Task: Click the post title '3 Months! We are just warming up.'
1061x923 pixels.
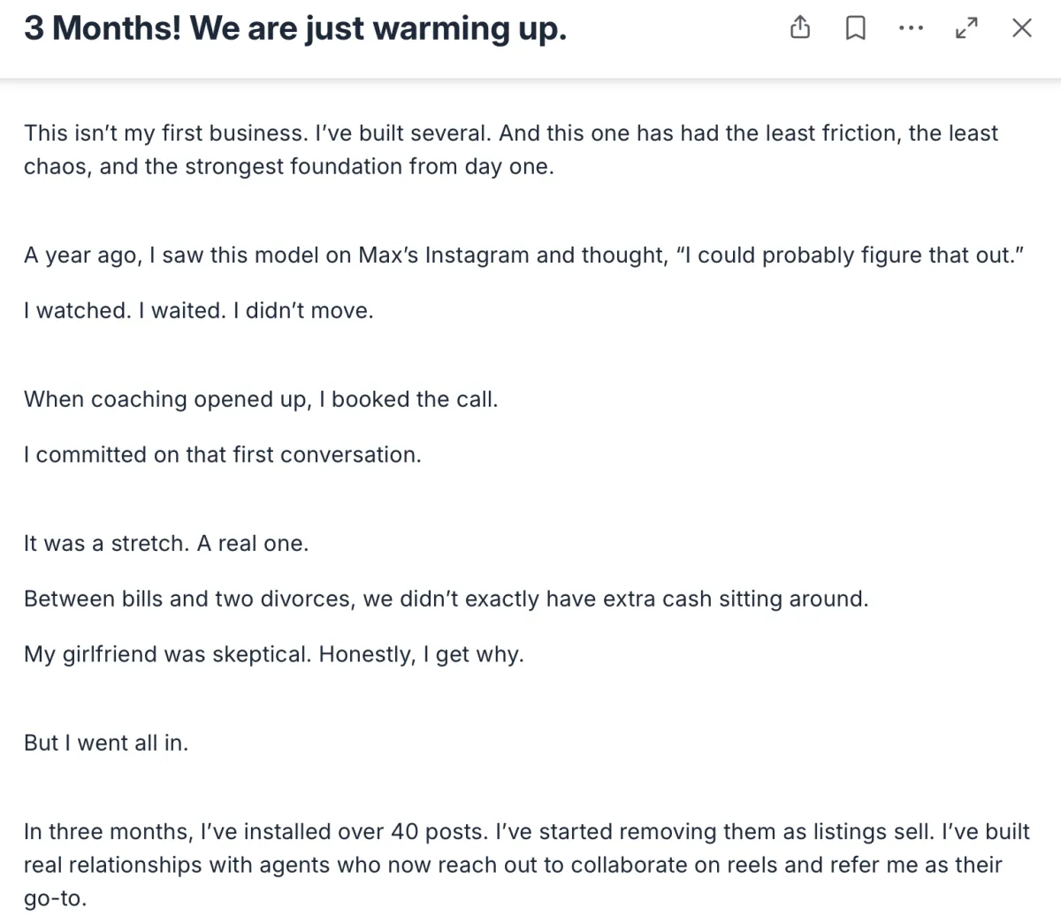Action: coord(295,28)
